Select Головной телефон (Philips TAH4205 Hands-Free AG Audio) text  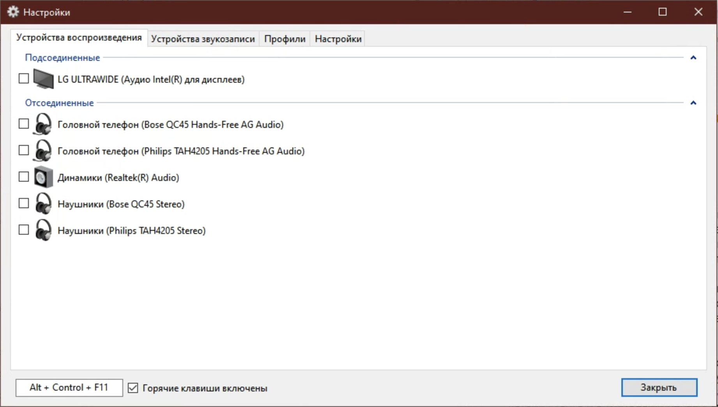click(x=181, y=151)
